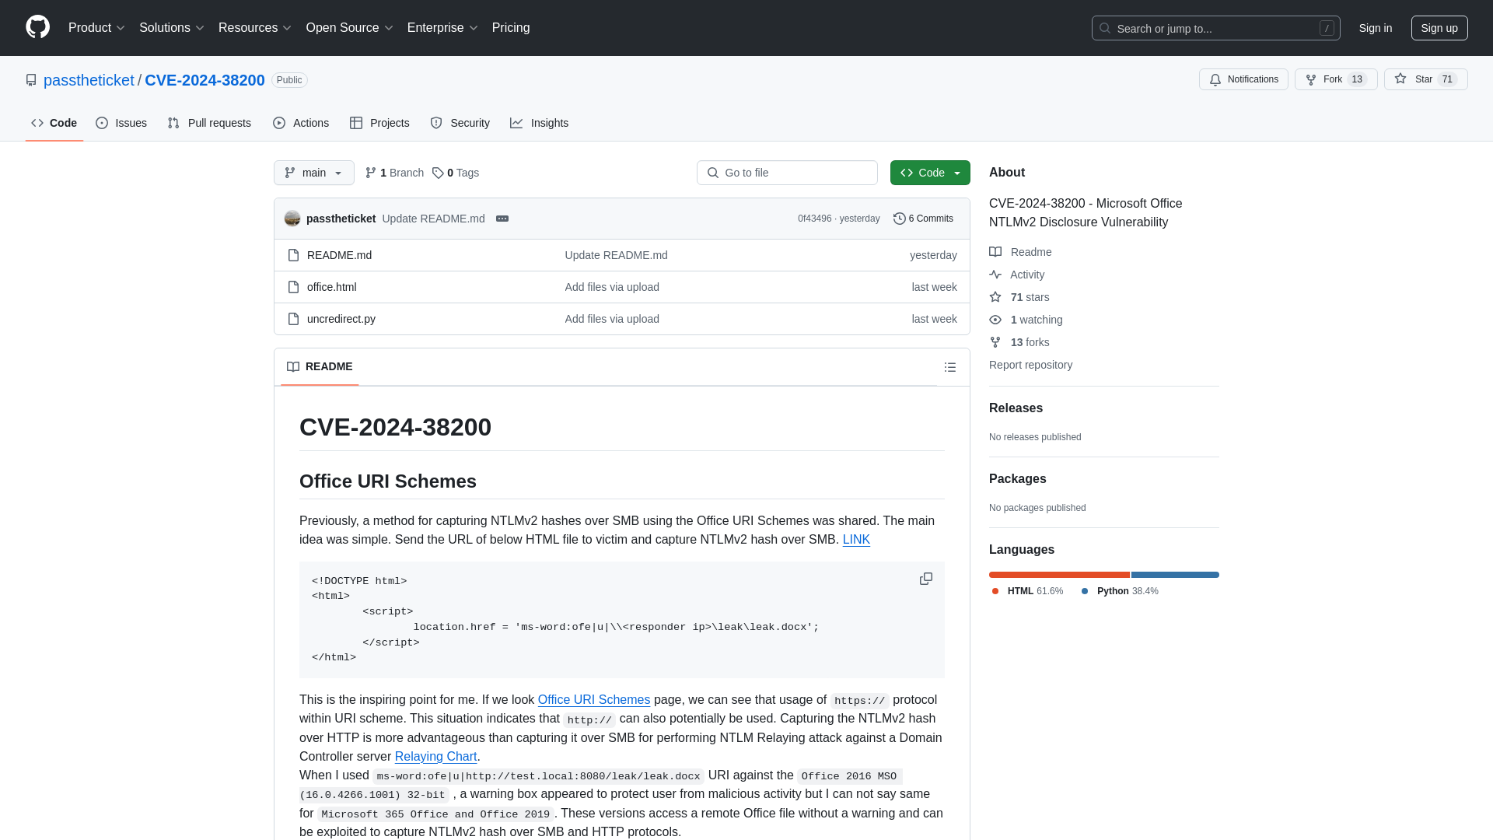
Task: Switch to the Code tab
Action: [54, 123]
